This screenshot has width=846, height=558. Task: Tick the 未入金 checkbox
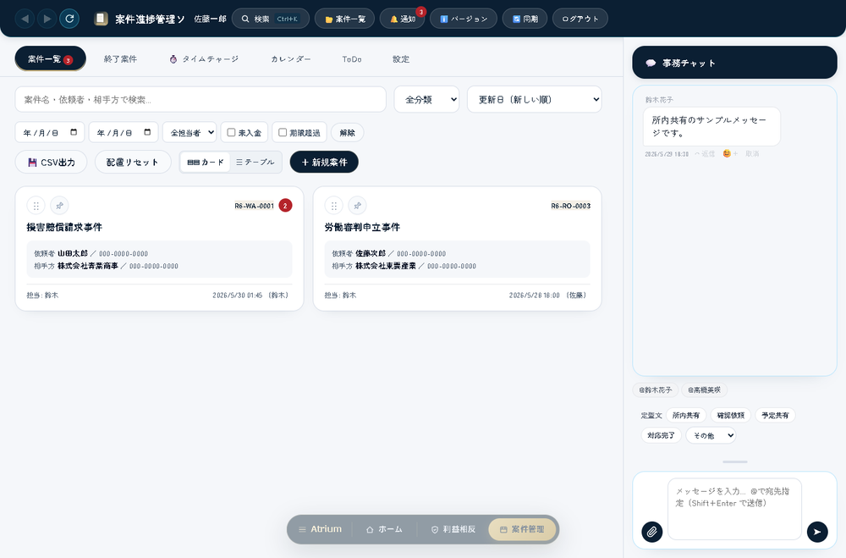(232, 132)
